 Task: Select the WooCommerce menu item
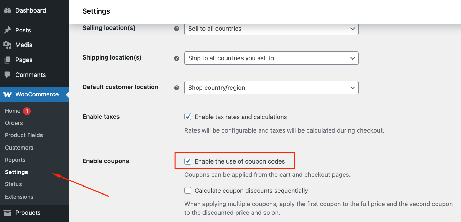coord(34,94)
